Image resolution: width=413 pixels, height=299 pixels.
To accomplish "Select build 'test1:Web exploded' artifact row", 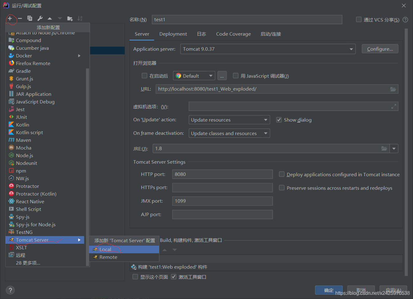I will pyautogui.click(x=266, y=267).
